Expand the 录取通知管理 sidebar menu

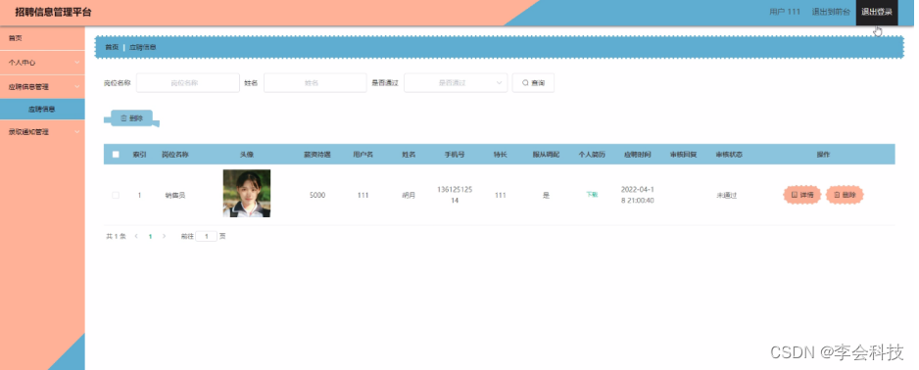[x=42, y=132]
